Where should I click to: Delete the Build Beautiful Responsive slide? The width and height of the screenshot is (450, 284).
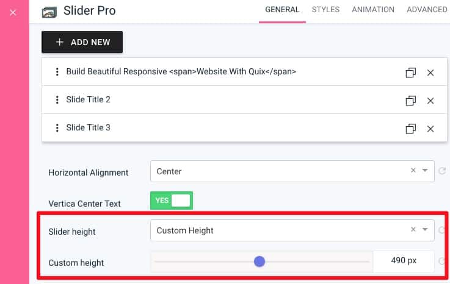[x=430, y=73]
